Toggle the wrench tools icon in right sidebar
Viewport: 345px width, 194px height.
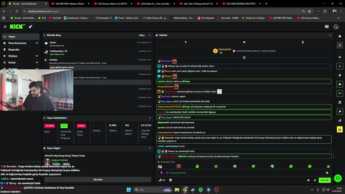[340, 111]
